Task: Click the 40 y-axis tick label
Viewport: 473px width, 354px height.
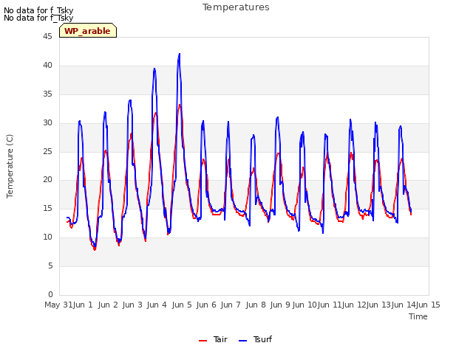Action: click(x=47, y=66)
